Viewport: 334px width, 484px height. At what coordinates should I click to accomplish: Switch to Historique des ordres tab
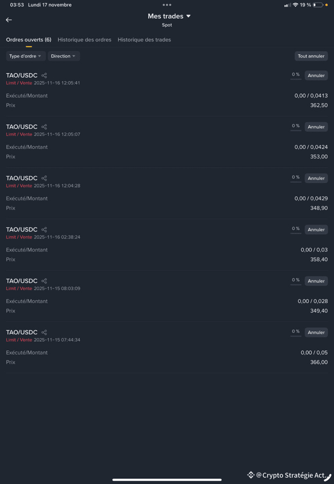click(84, 40)
